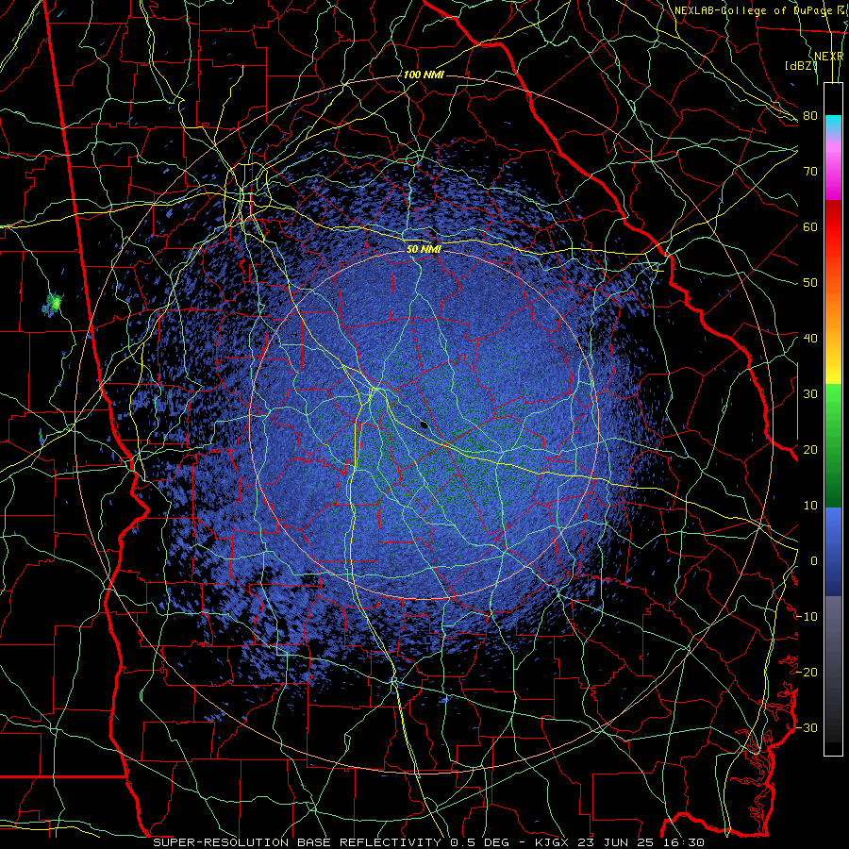Click the 80 value on the dBZ scale
The height and width of the screenshot is (849, 849).
pyautogui.click(x=810, y=115)
